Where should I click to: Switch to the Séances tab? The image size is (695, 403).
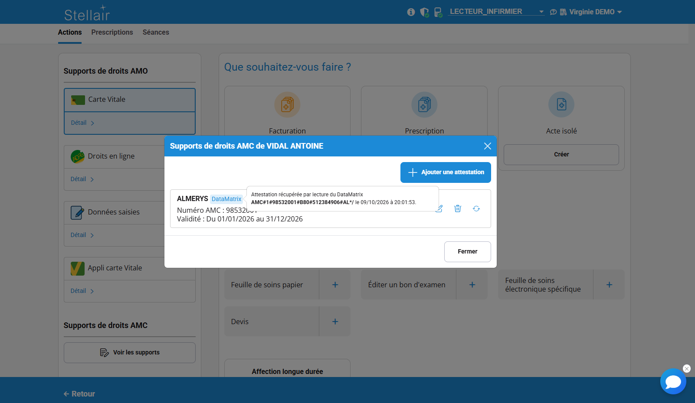click(156, 32)
